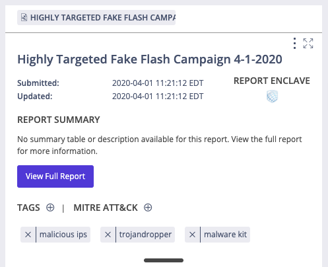This screenshot has height=267, width=328.
Task: Add MITRE ATT&CK technique with plus icon
Action: point(148,208)
